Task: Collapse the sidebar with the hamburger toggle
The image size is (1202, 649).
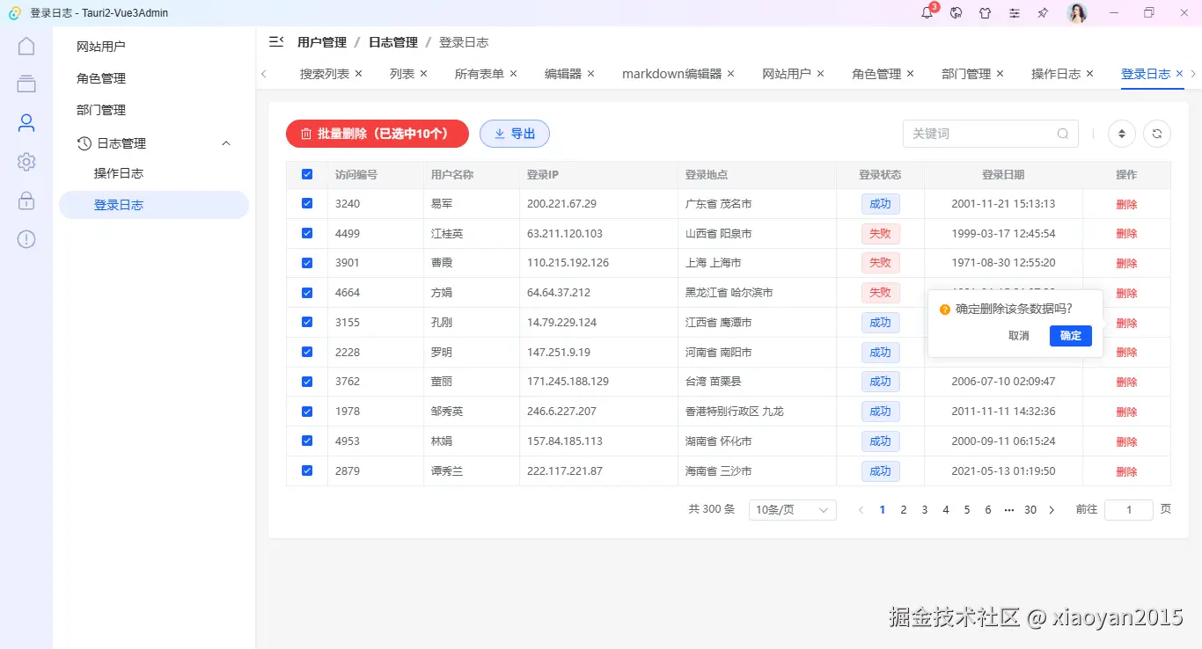Action: tap(275, 41)
